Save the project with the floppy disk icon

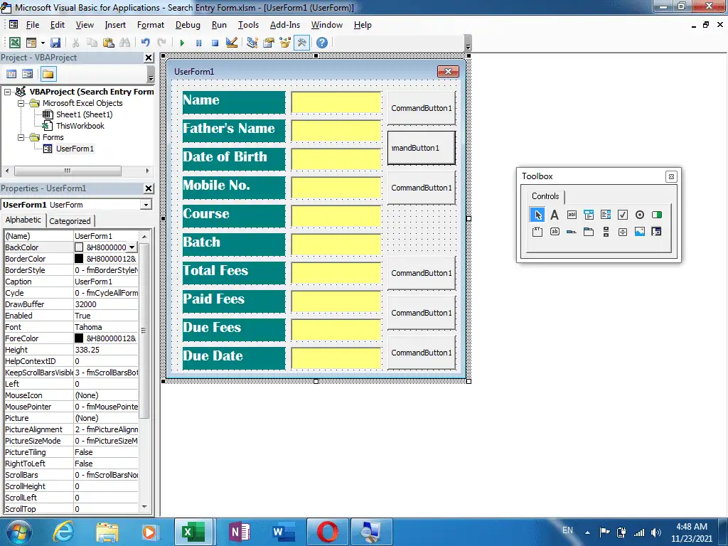click(55, 43)
